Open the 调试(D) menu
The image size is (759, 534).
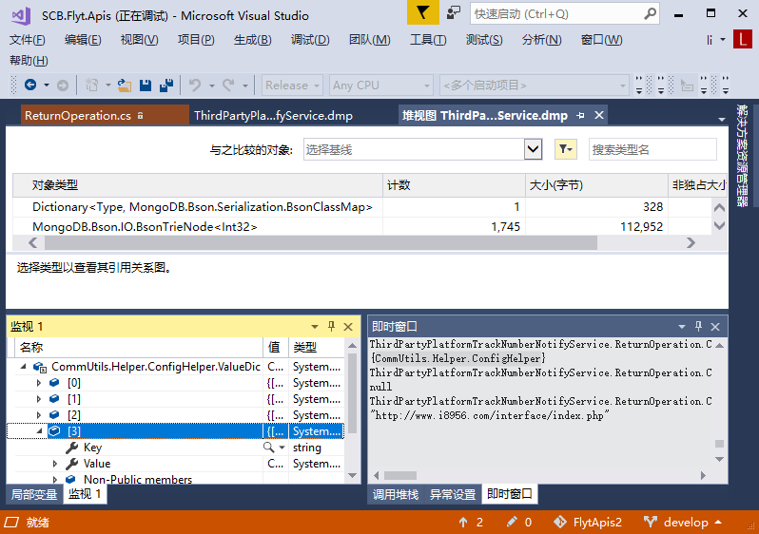click(x=310, y=40)
